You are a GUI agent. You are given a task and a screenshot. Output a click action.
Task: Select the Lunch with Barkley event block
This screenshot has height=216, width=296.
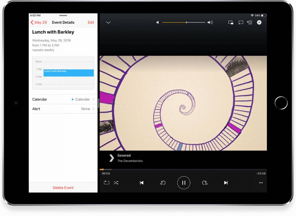[x=68, y=73]
